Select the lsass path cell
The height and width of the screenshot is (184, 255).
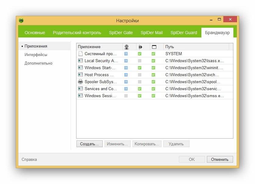(194, 61)
